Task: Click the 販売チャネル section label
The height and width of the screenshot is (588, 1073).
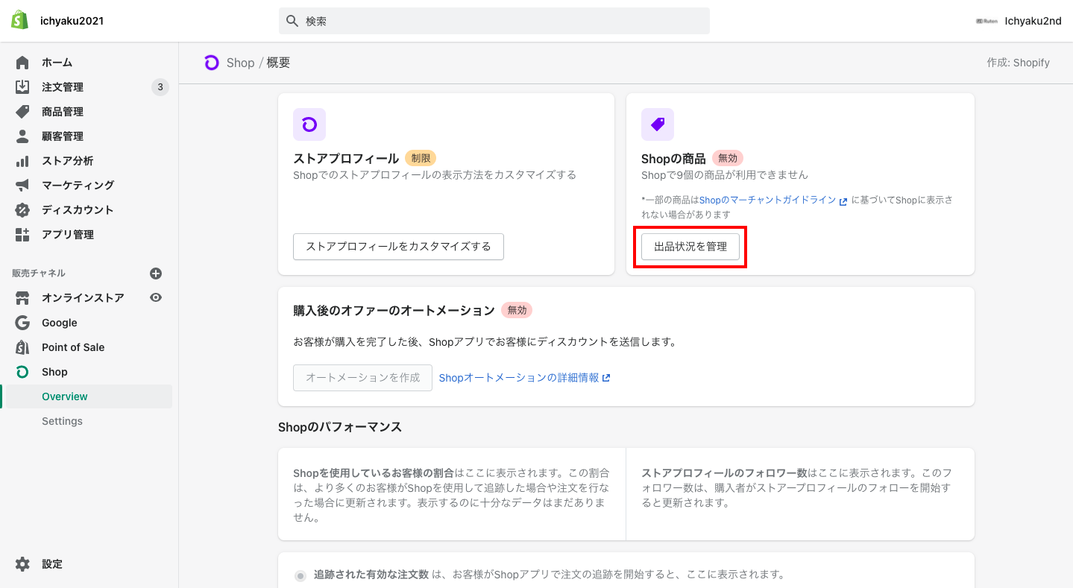Action: click(x=39, y=274)
